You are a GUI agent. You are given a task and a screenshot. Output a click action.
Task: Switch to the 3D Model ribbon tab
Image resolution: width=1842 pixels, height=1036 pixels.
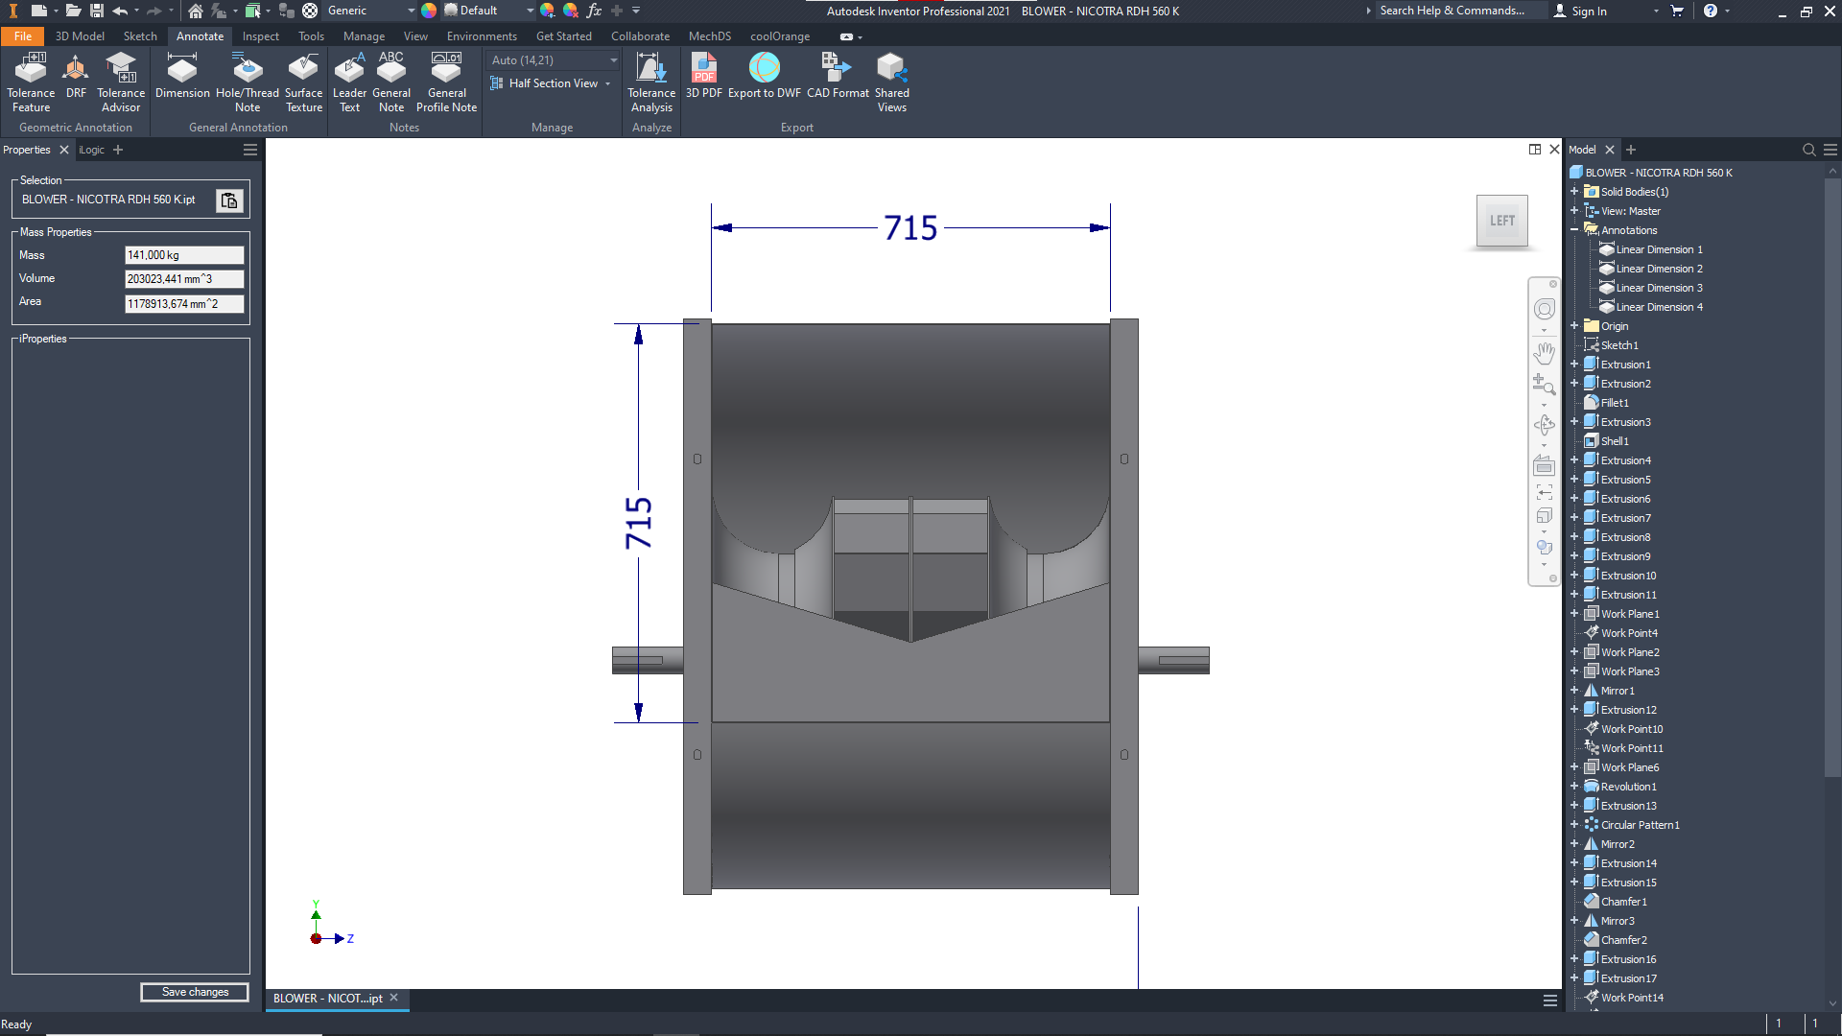coord(80,36)
